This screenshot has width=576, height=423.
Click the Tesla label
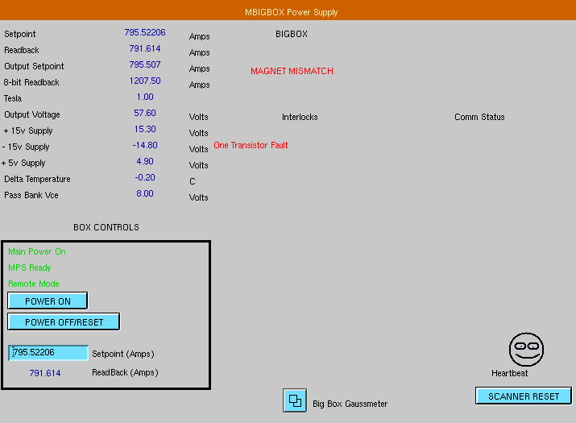click(13, 98)
